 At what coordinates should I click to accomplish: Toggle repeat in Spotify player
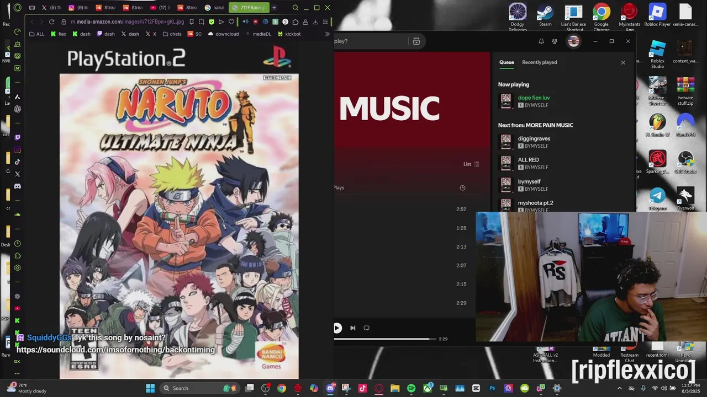coord(366,328)
